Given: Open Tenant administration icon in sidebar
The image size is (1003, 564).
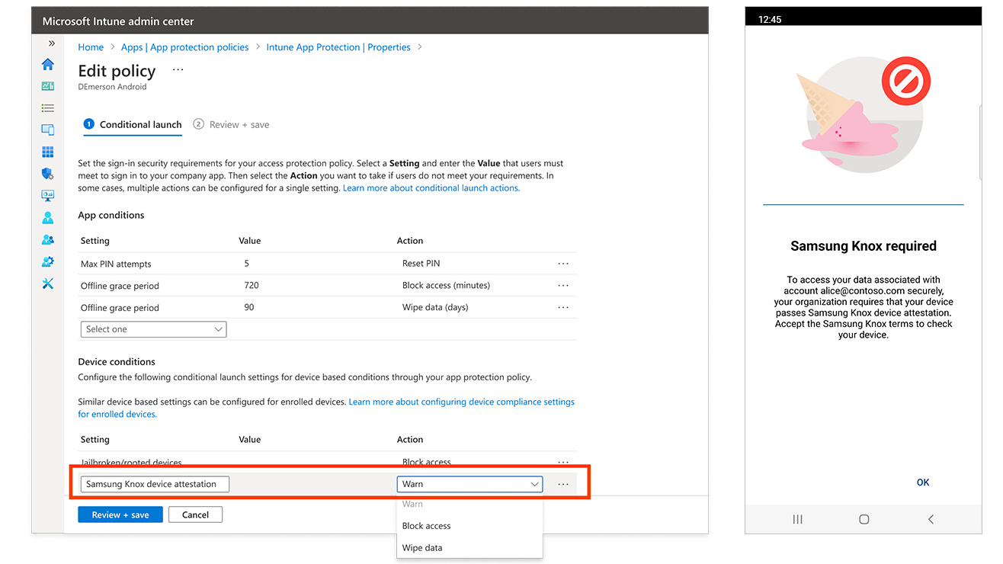Looking at the screenshot, I should pyautogui.click(x=48, y=261).
